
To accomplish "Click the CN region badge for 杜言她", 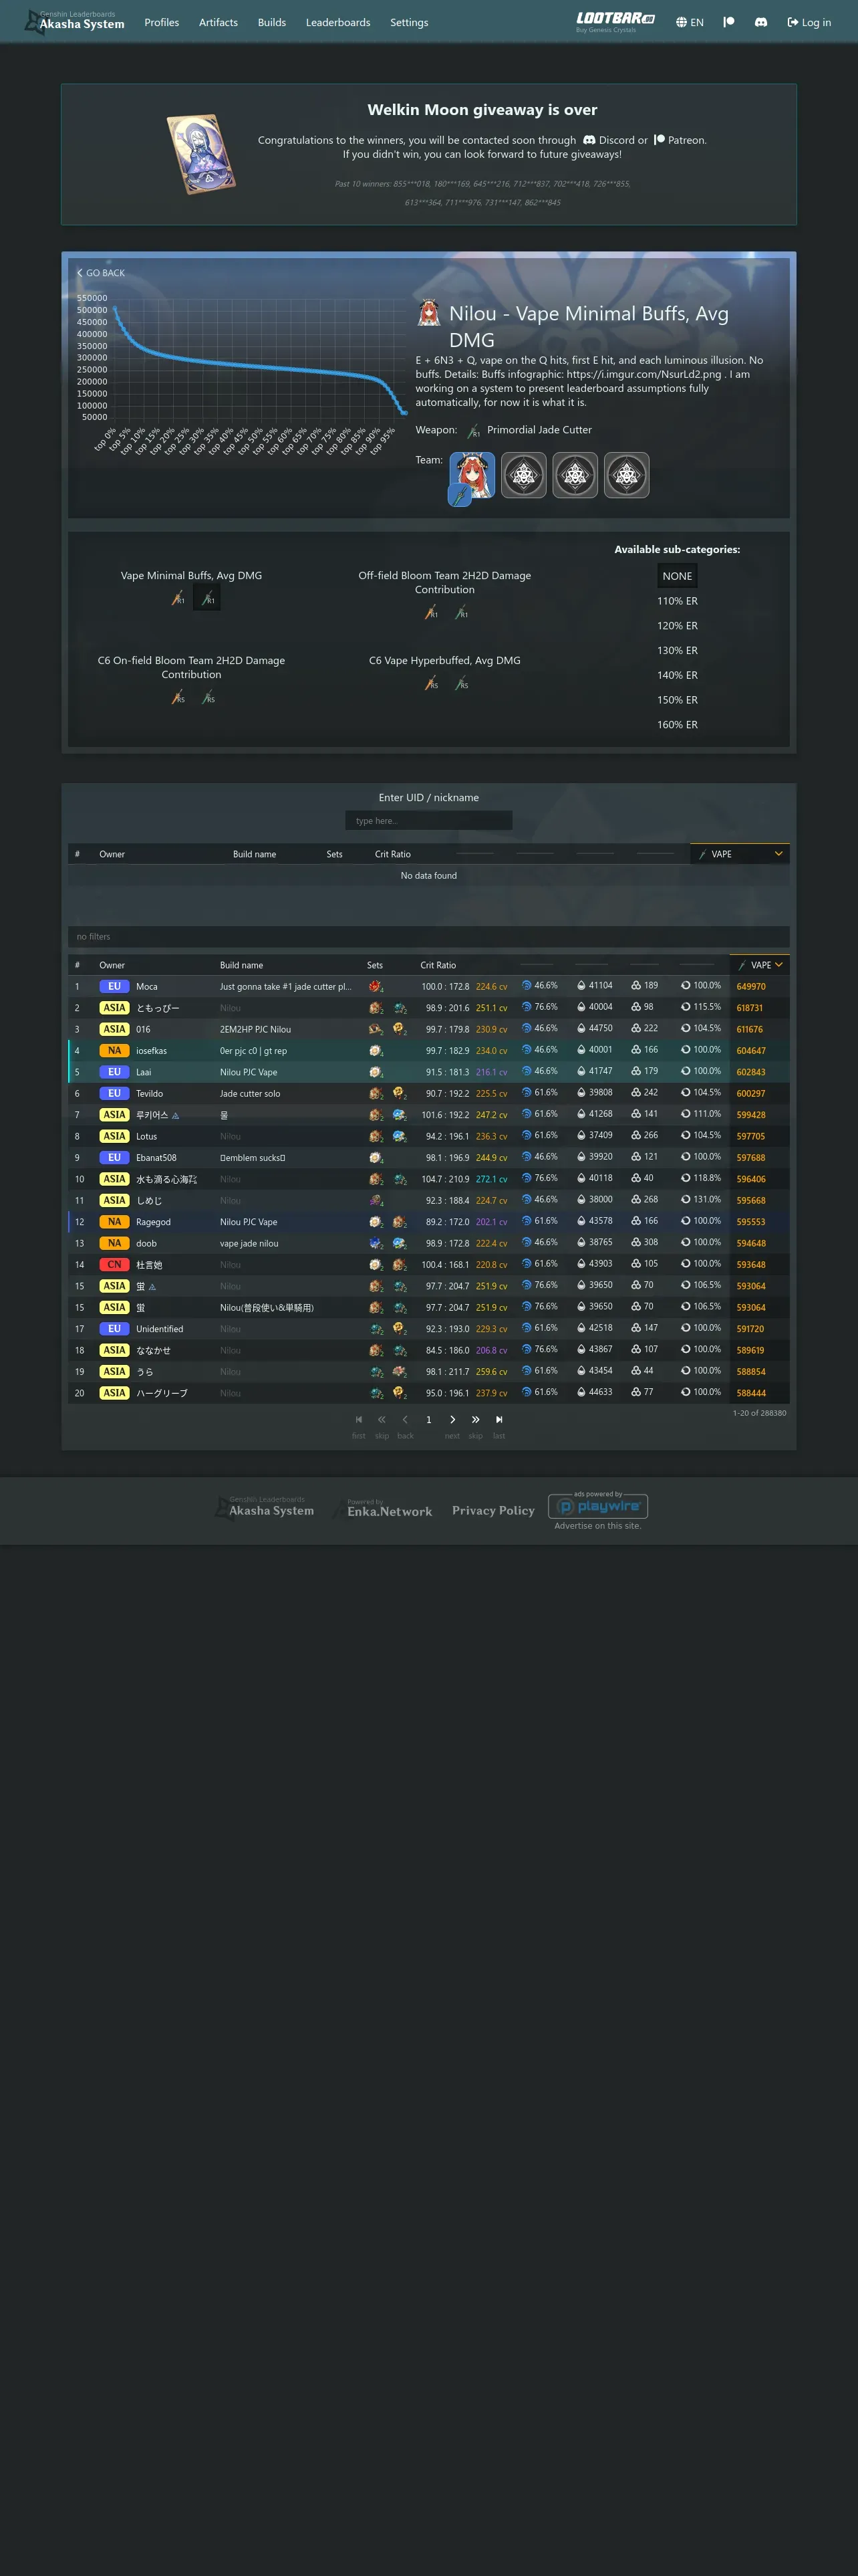I will (x=114, y=1265).
